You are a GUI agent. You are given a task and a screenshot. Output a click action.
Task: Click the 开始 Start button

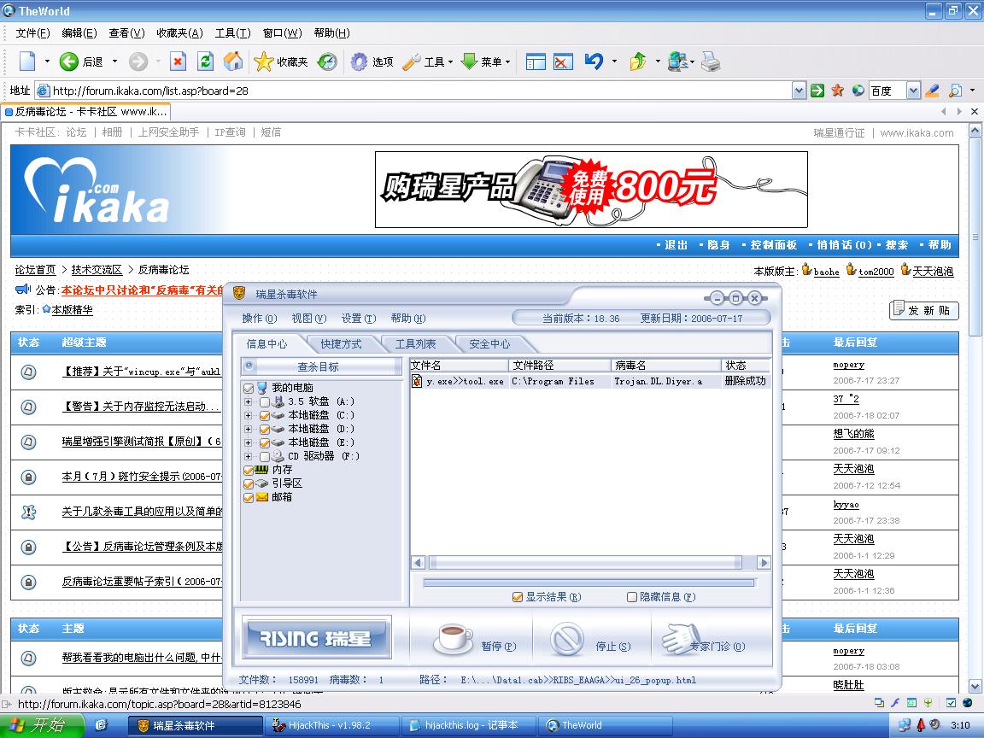coord(41,725)
